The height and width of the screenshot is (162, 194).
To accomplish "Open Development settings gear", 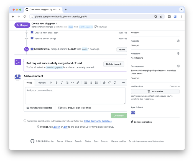I will [178, 66].
